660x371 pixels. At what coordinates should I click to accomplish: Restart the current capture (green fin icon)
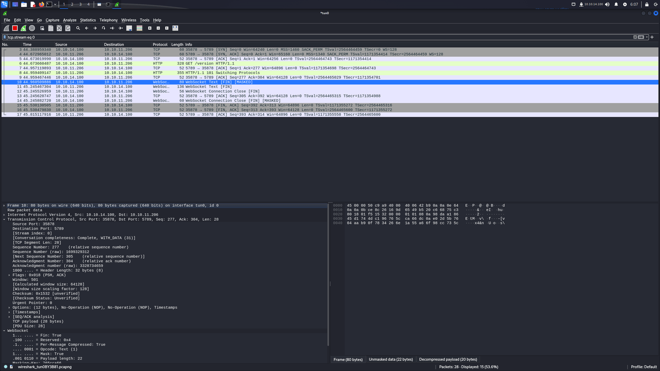tap(23, 28)
